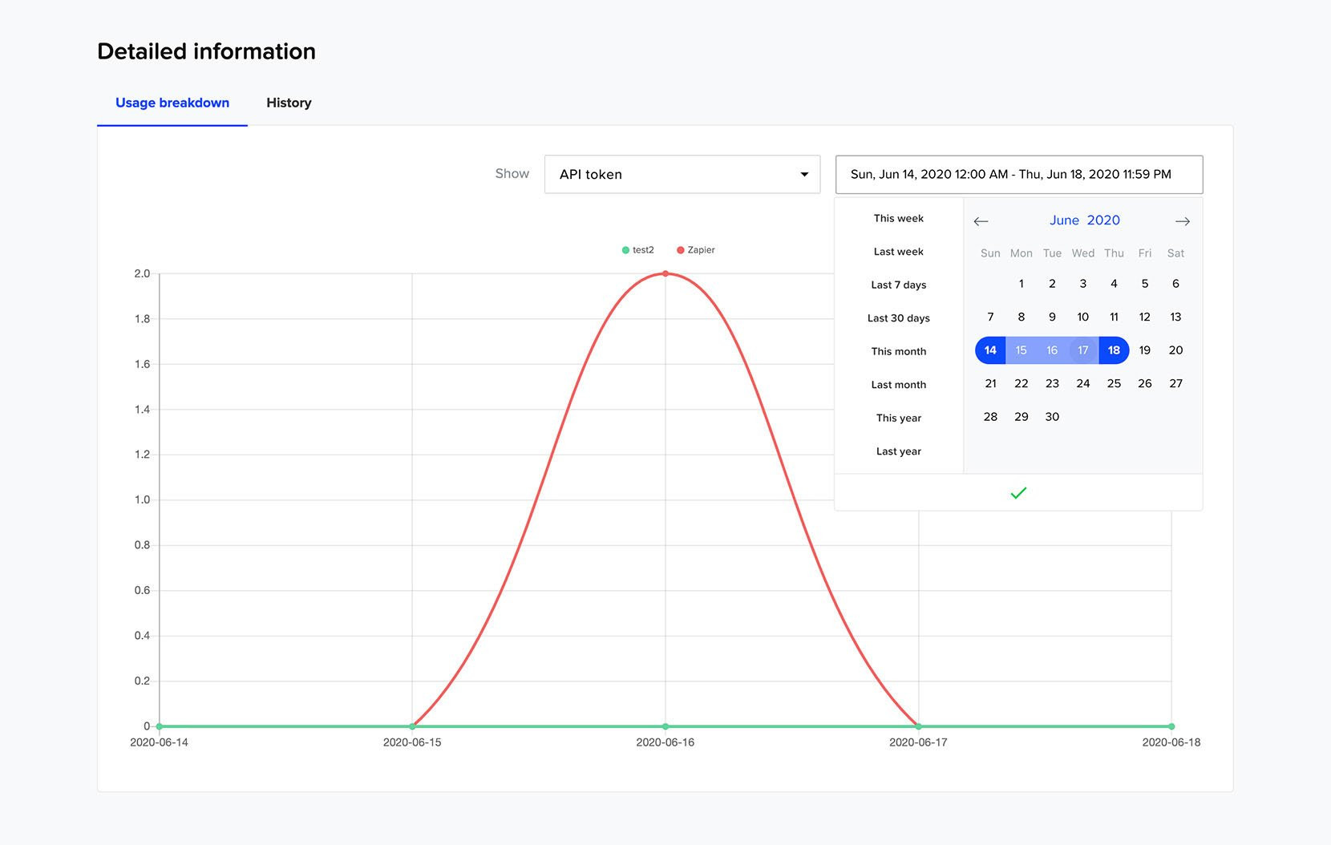Select June 18 in the calendar
Screen dimensions: 1331x845
[x=1114, y=350]
